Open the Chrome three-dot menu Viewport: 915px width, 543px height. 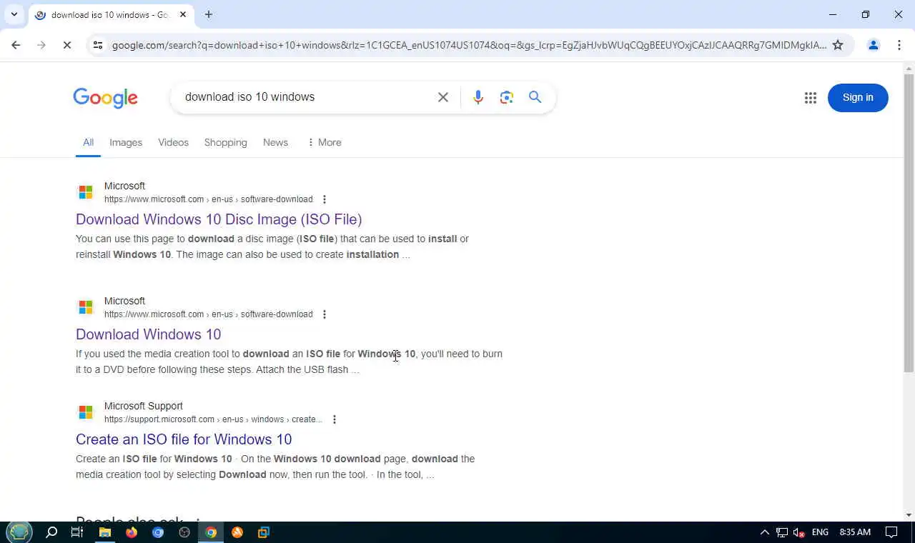[899, 45]
